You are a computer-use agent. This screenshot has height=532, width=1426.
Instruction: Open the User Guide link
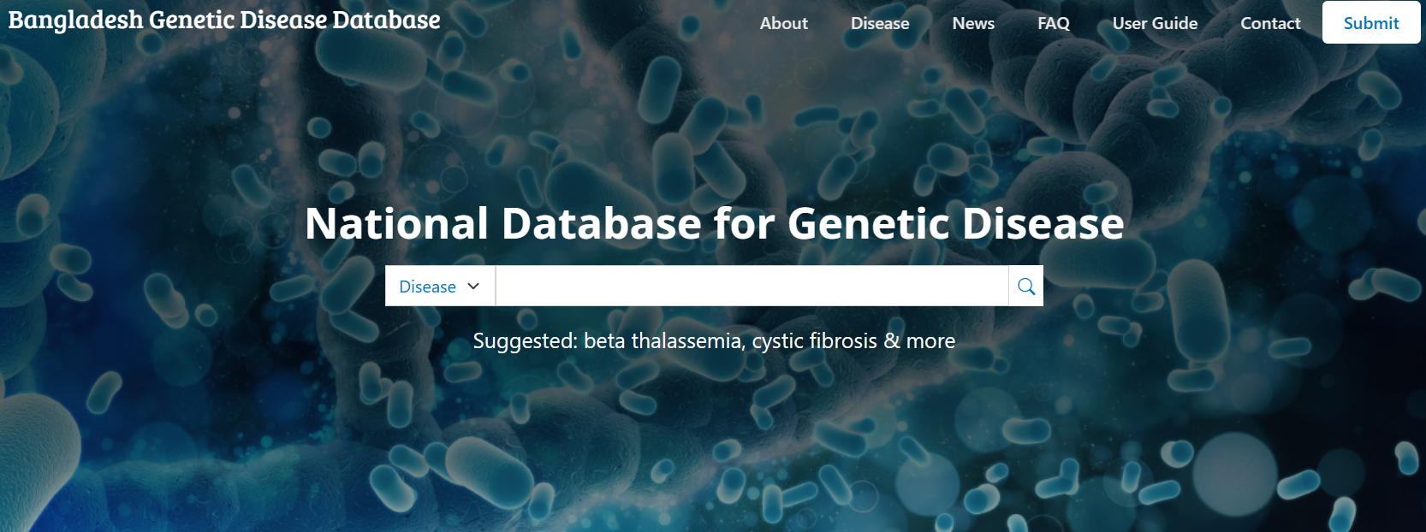pos(1155,24)
